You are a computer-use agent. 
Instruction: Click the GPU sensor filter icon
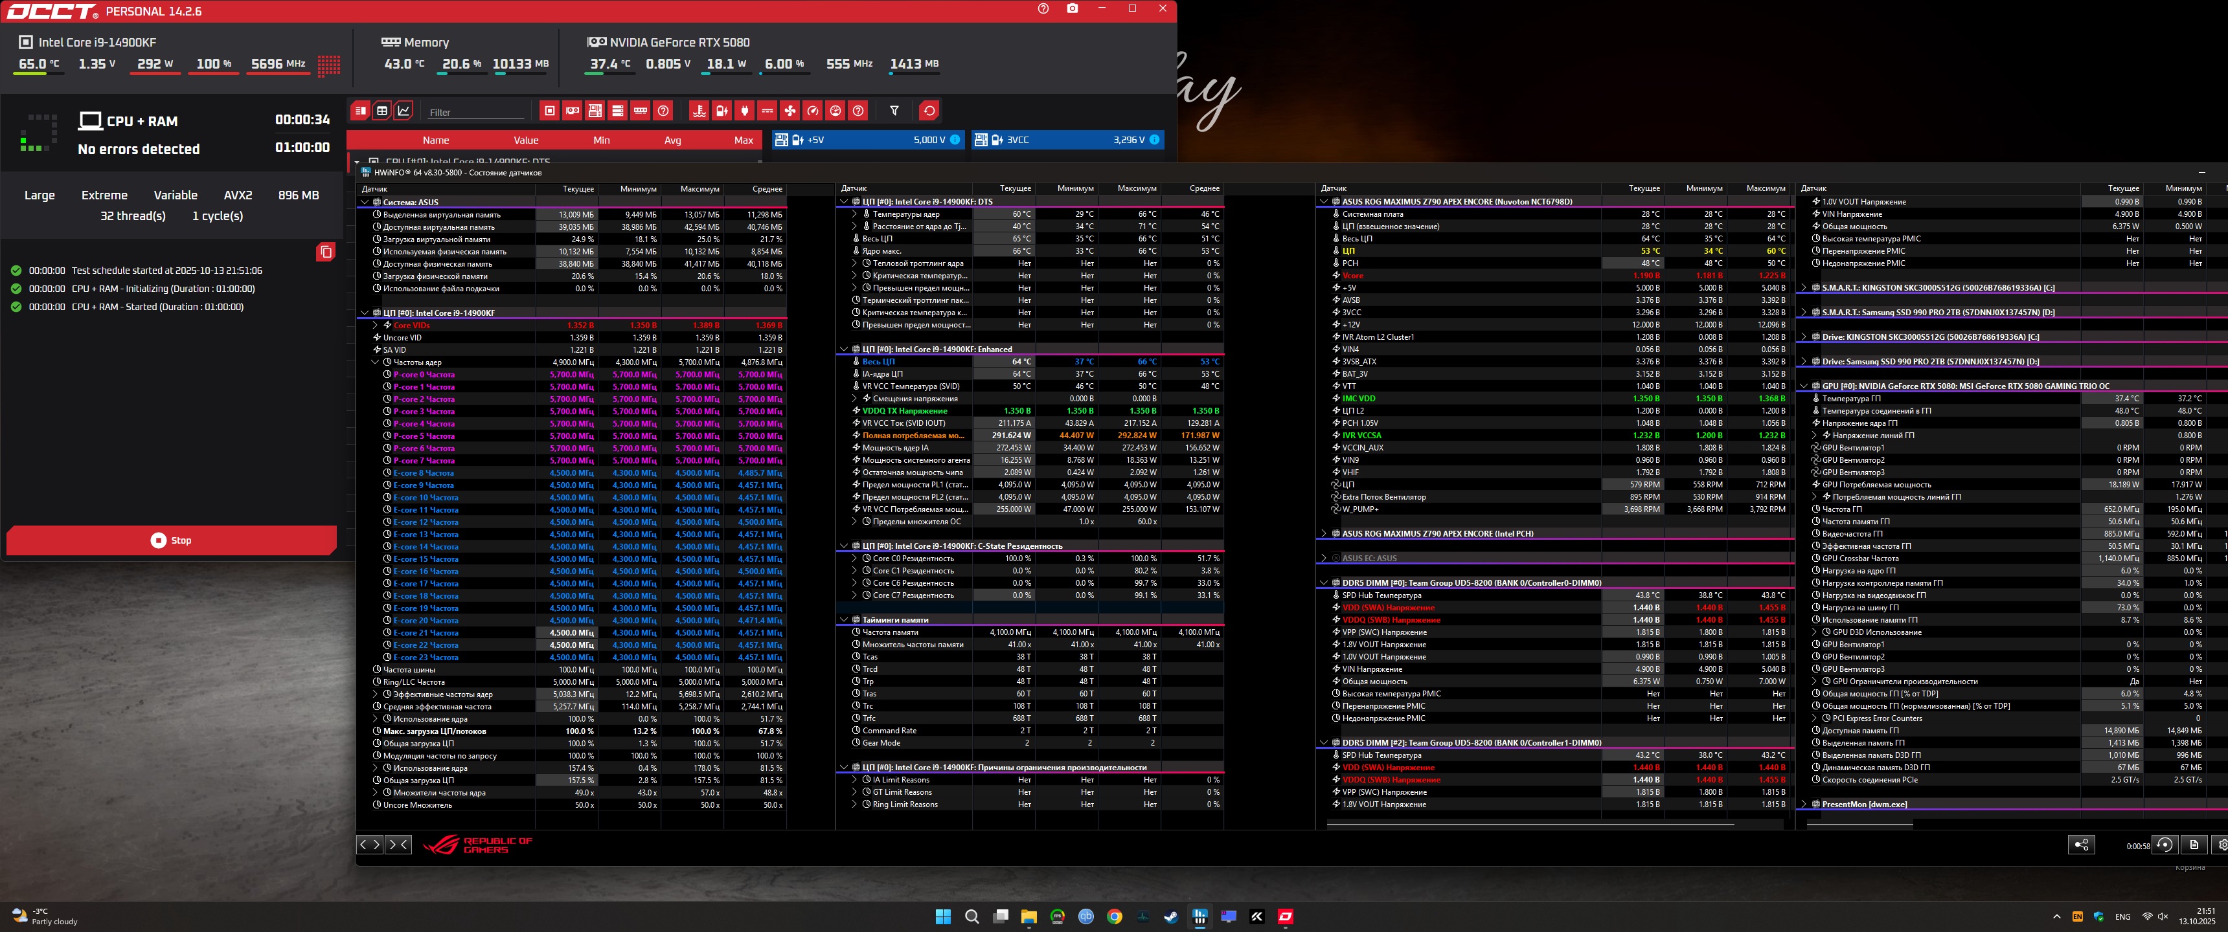573,111
